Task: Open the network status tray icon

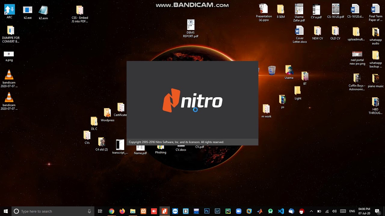Action: [327, 211]
